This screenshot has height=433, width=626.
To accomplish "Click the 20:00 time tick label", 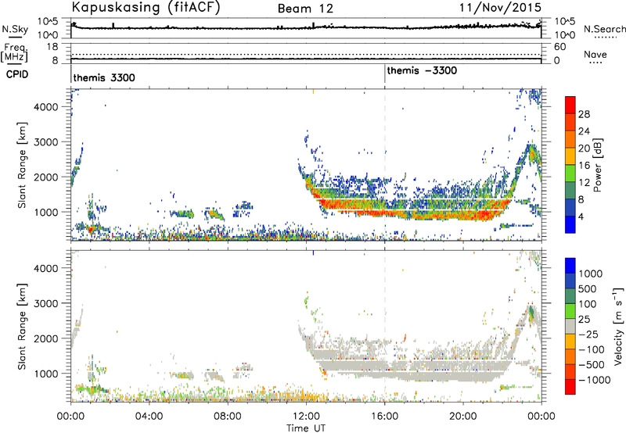I will [x=463, y=416].
